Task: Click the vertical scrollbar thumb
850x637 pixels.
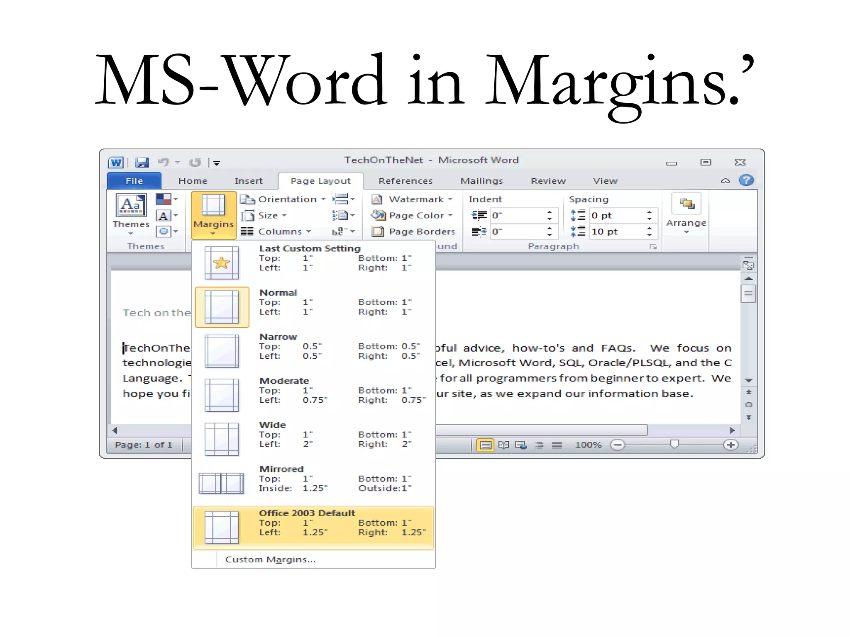Action: click(748, 294)
